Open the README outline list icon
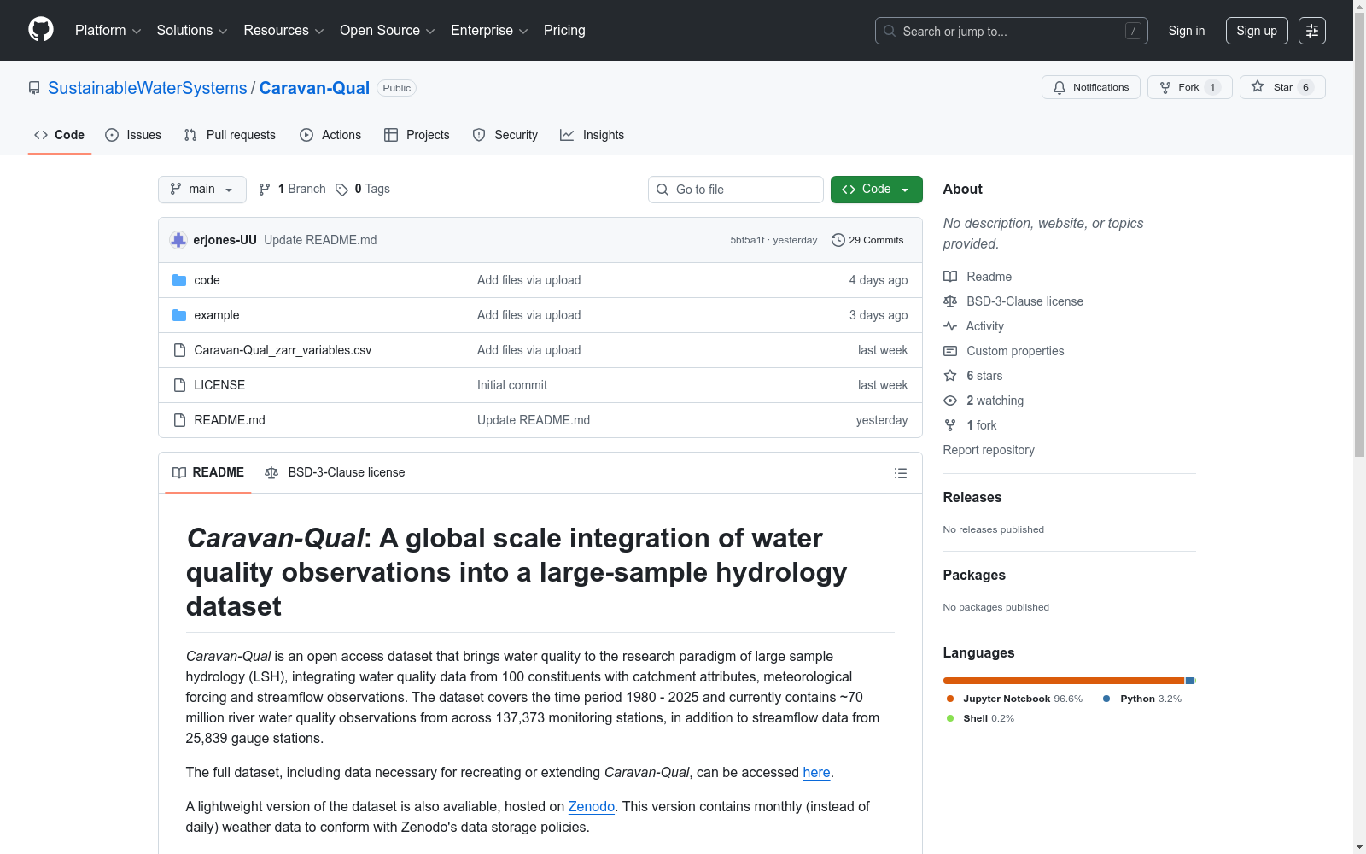Viewport: 1366px width, 854px height. pyautogui.click(x=901, y=473)
